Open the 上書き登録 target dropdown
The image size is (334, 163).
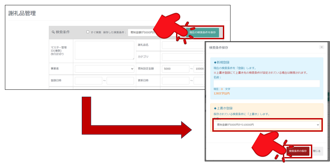pos(266,125)
